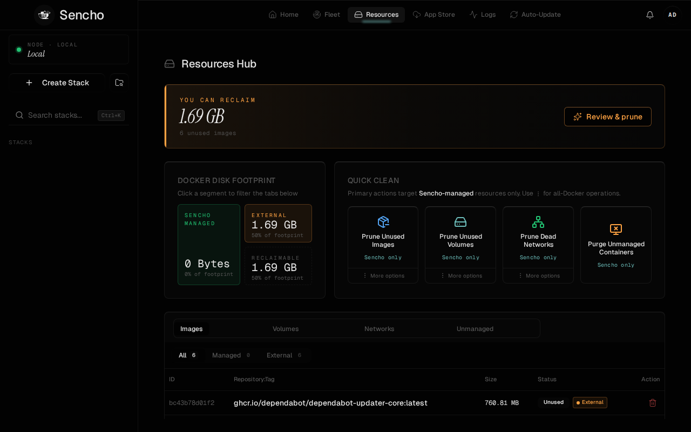Expand More options under Prune Unused Images

click(383, 275)
